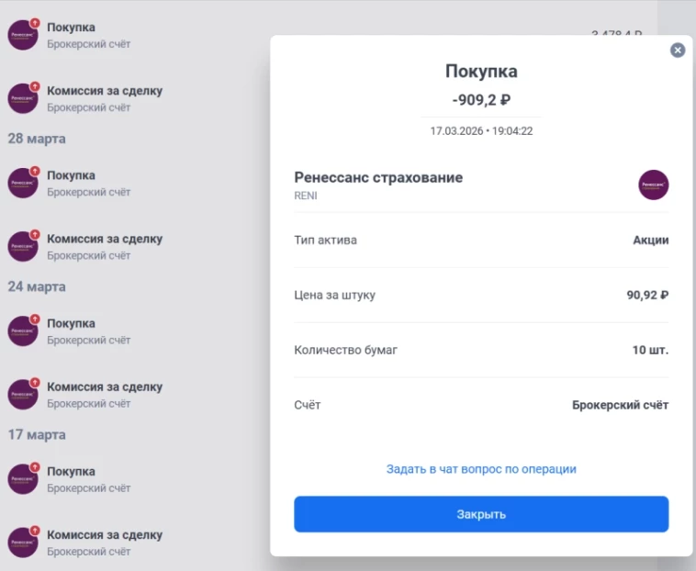Click the Ренессанс icon beside 24 марта Покупка
This screenshot has width=696, height=571.
tap(23, 331)
